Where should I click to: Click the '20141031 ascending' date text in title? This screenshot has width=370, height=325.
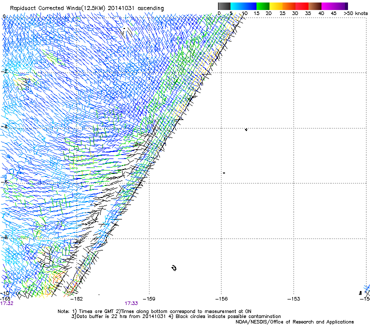coord(136,8)
